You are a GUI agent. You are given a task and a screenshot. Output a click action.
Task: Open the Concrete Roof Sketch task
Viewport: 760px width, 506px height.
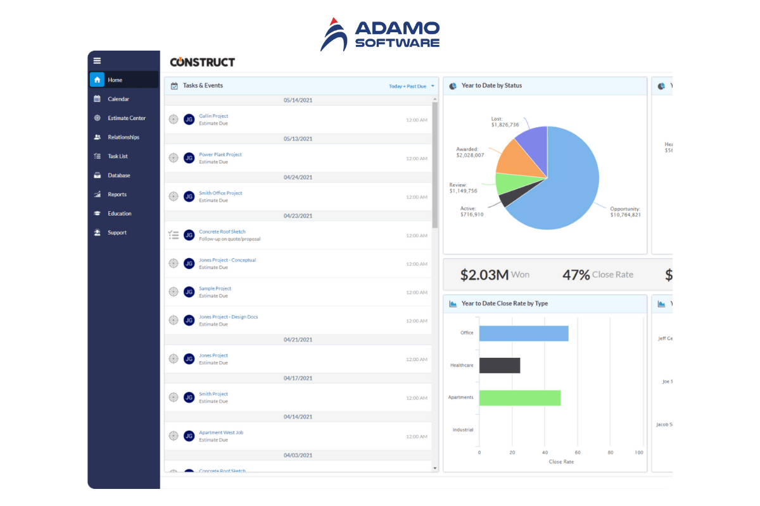[222, 231]
